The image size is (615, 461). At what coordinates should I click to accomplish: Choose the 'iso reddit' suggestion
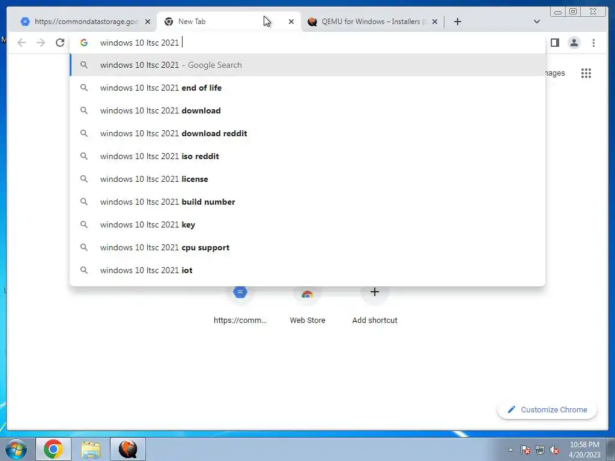click(x=307, y=156)
